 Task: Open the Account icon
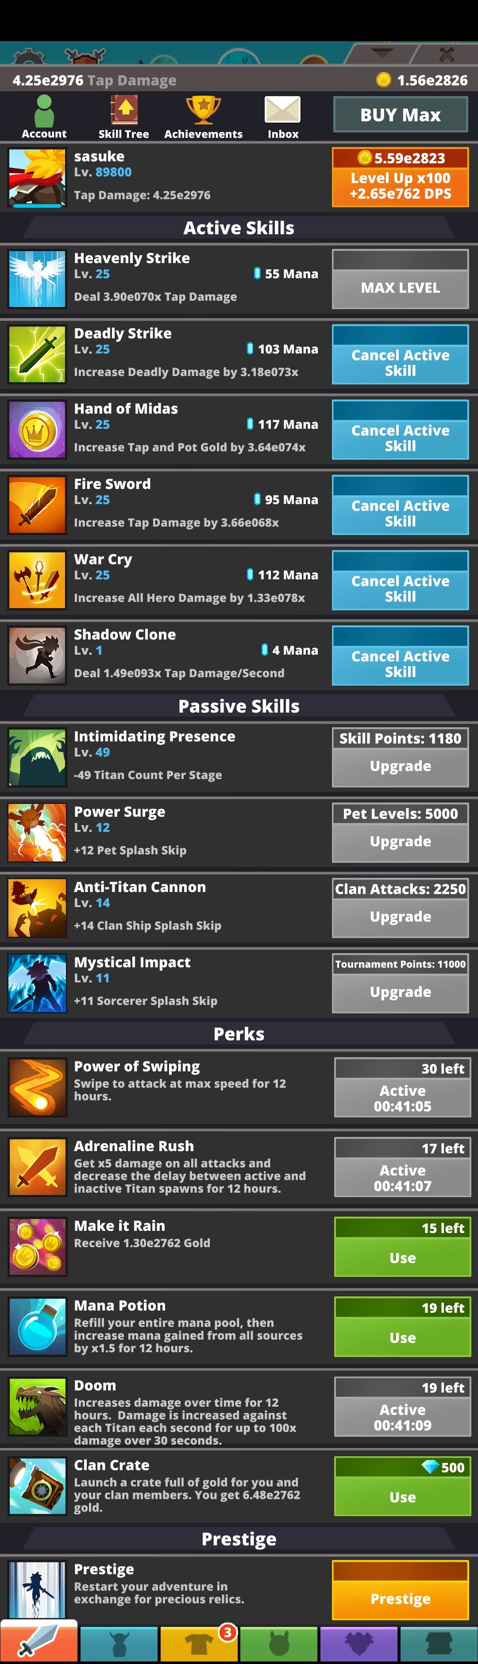44,116
